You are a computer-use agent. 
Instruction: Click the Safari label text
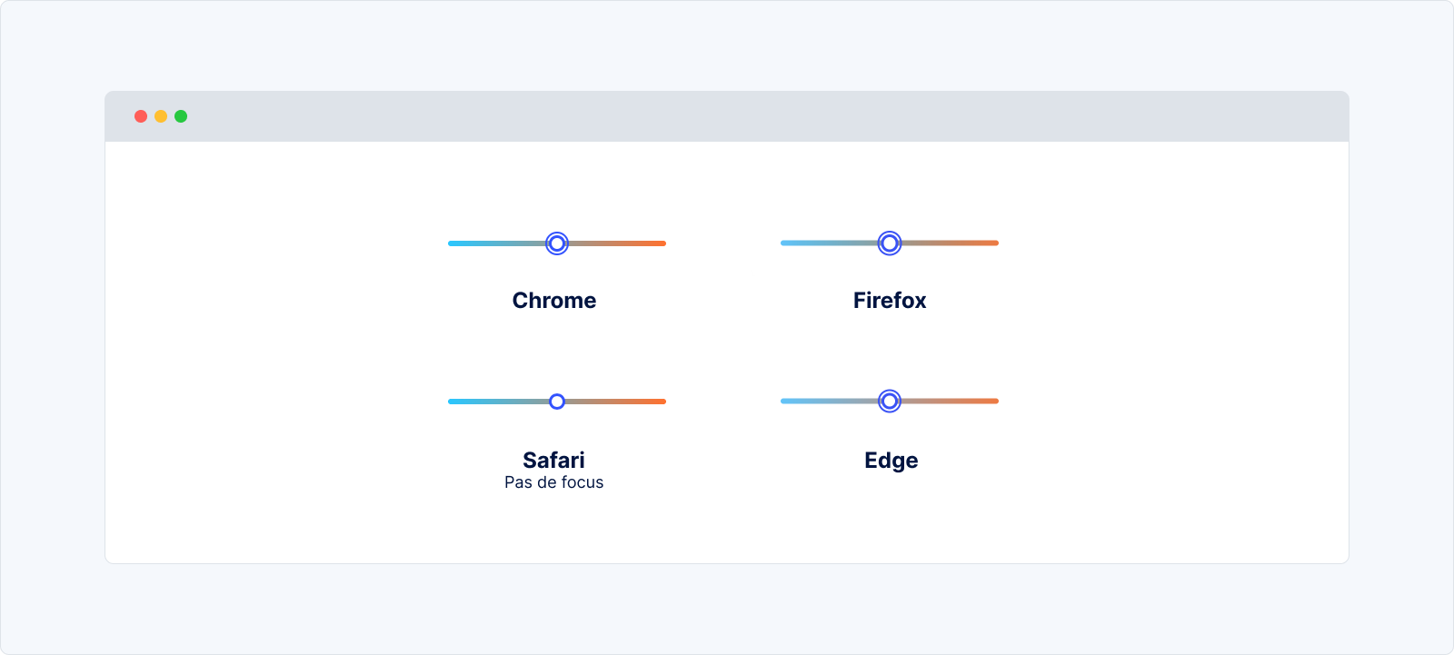click(553, 460)
